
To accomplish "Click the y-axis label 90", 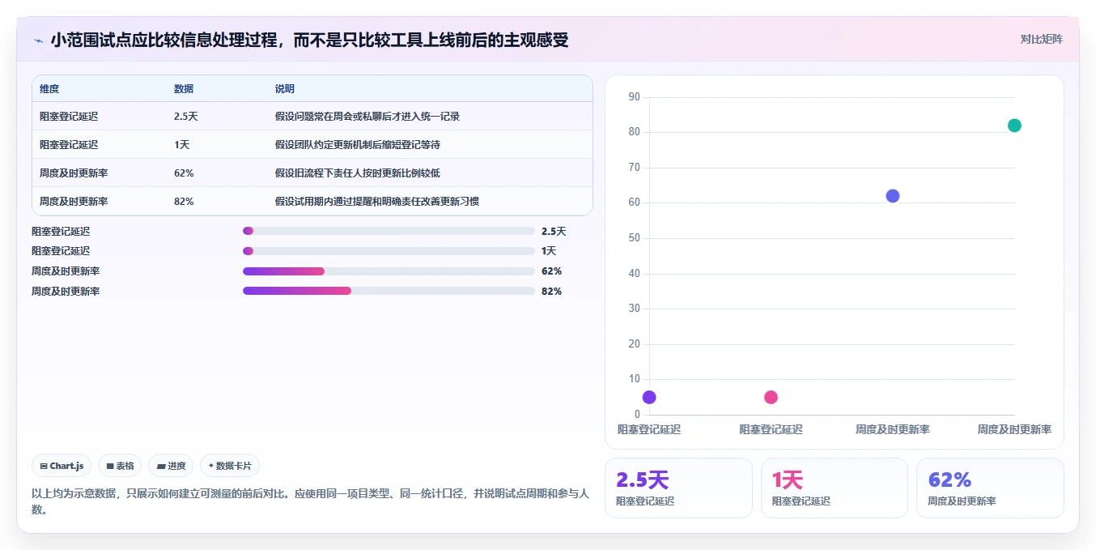I will coord(634,97).
